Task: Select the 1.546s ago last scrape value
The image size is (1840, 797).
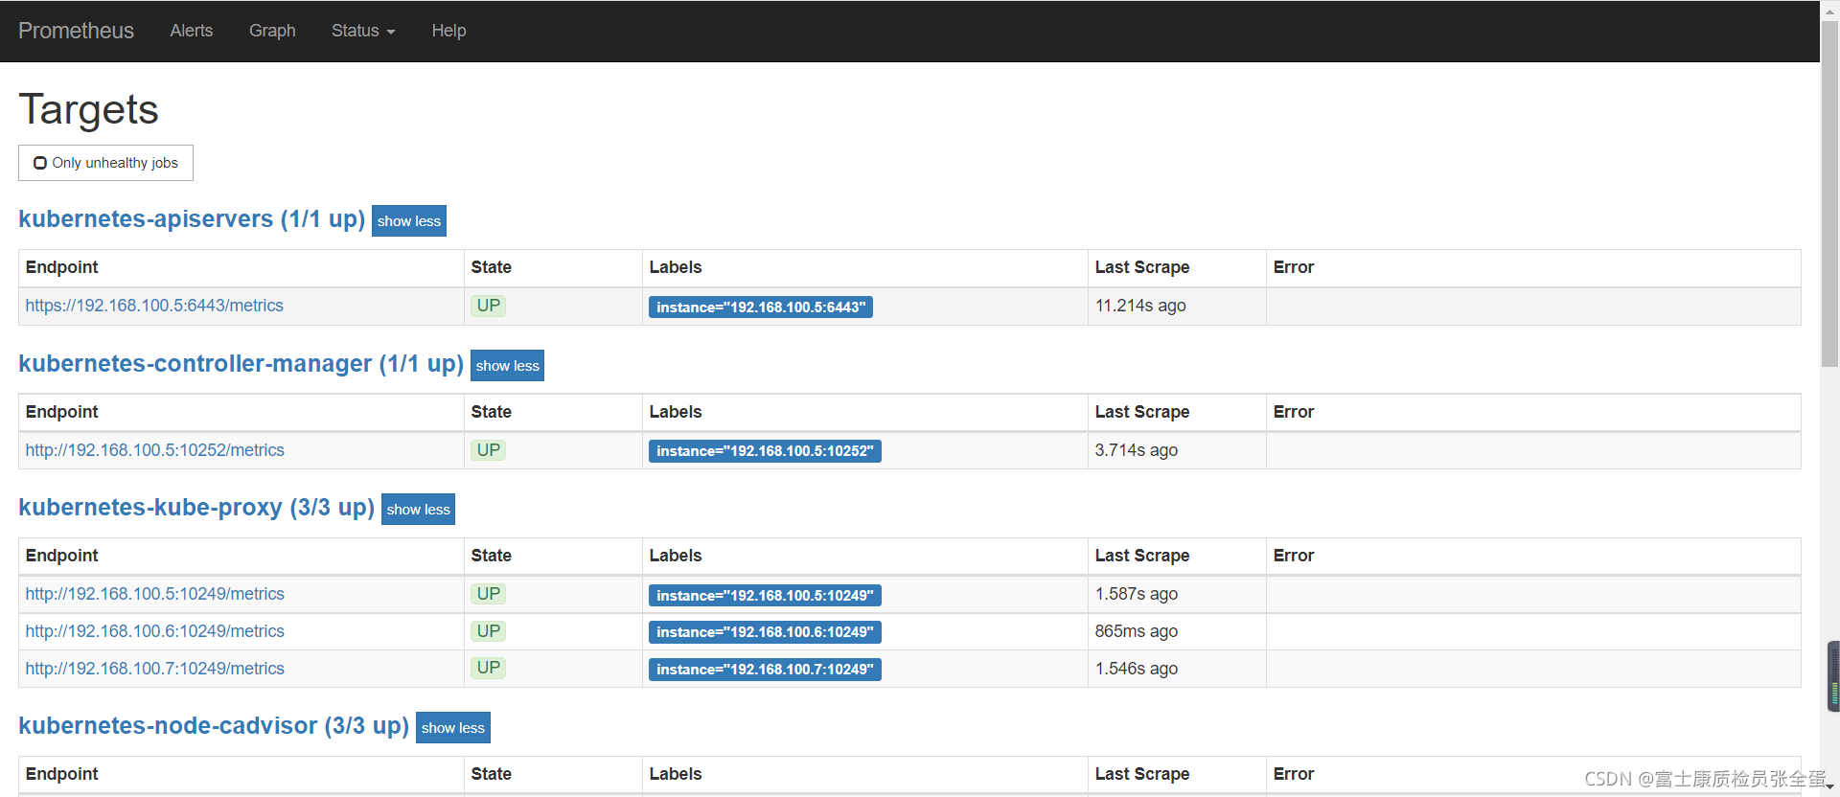Action: [1137, 669]
